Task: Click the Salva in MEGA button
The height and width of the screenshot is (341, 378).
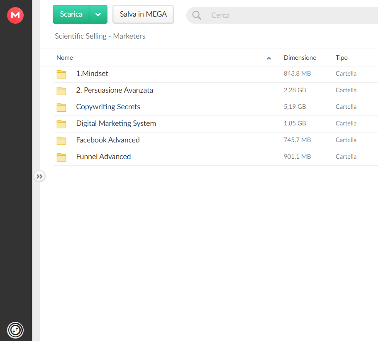Action: click(x=143, y=15)
